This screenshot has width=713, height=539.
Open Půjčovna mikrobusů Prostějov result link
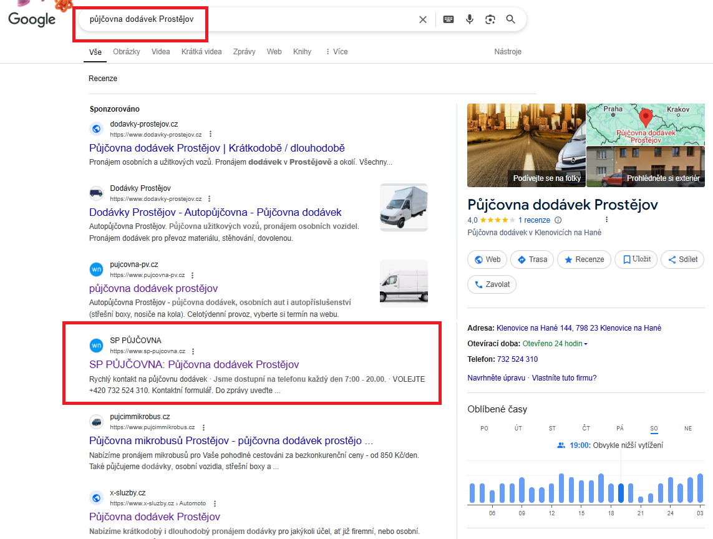coord(231,441)
